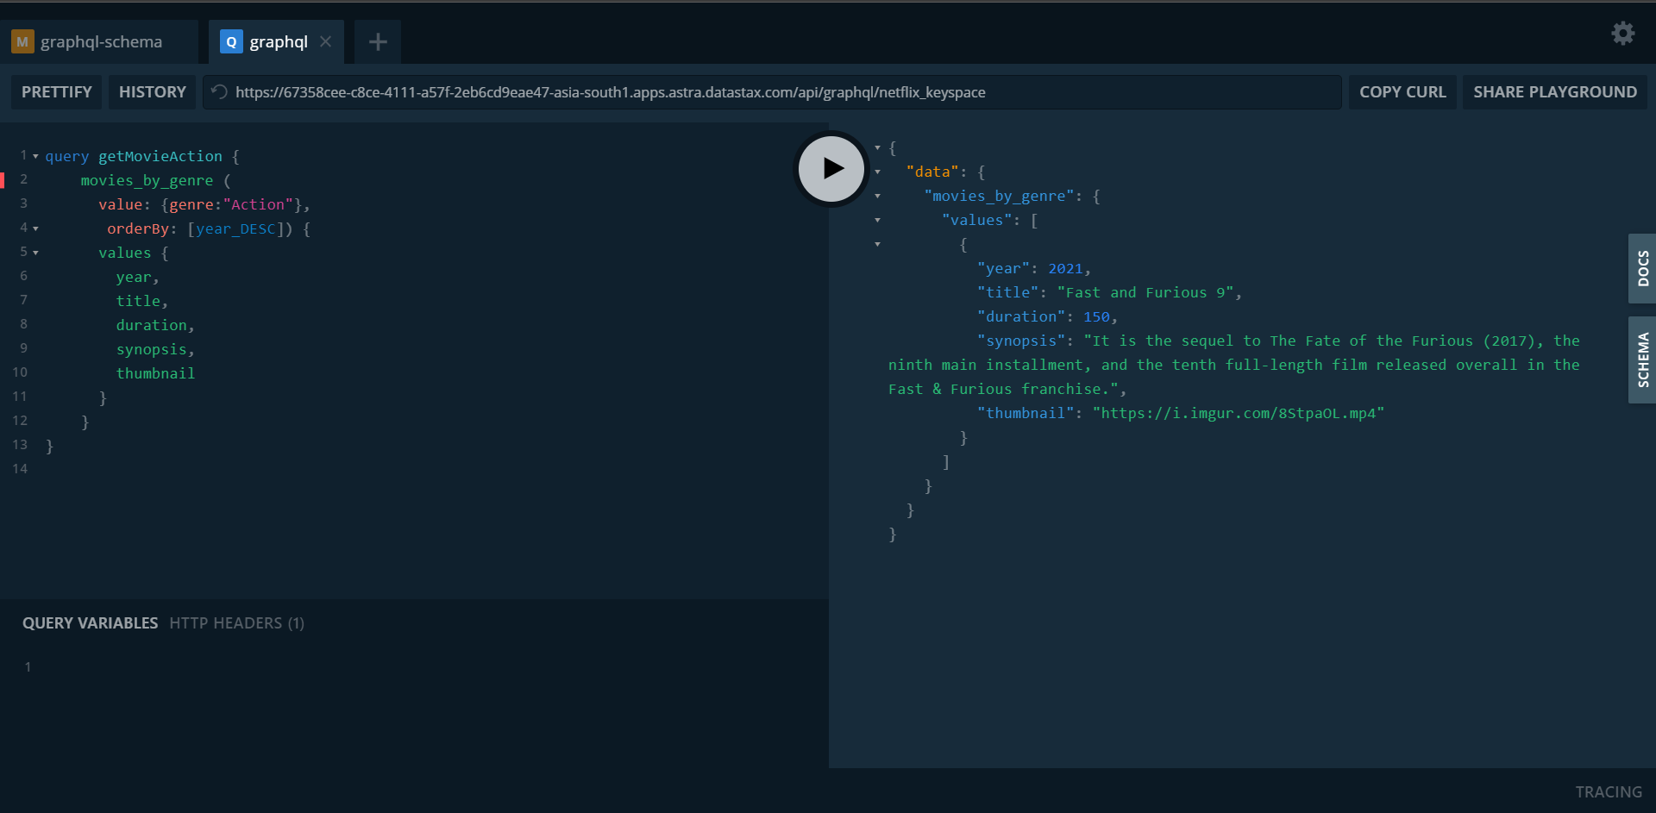Screen dimensions: 1656x813
Task: Click the PRETTIFY button
Action: click(x=55, y=91)
